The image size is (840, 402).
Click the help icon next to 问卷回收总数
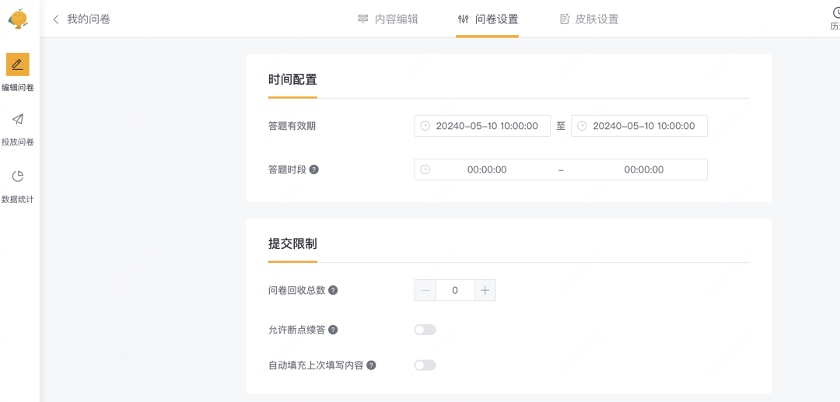point(333,290)
